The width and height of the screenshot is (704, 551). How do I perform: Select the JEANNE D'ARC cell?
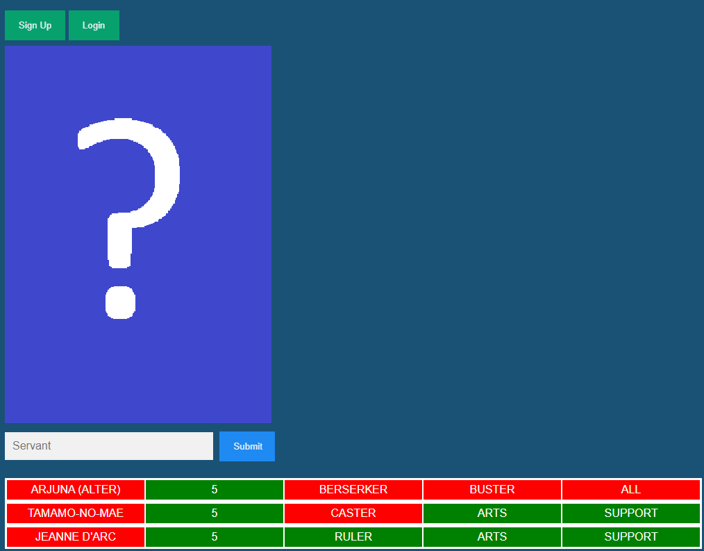pos(76,536)
